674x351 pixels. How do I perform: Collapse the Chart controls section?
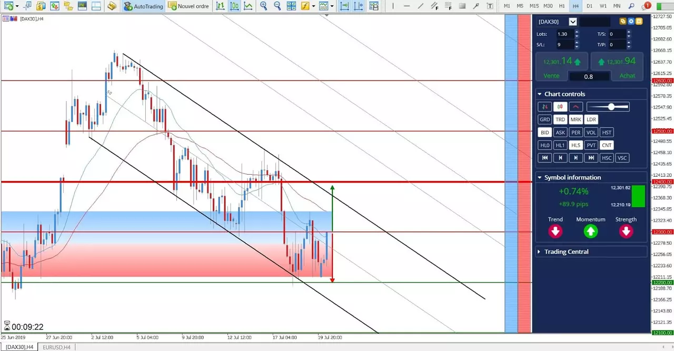click(x=539, y=94)
